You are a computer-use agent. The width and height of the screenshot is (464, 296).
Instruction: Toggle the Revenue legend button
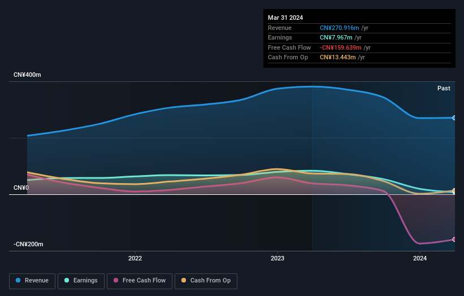tap(32, 281)
